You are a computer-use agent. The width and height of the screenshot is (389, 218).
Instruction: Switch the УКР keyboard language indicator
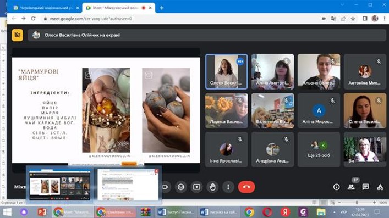pos(343,212)
